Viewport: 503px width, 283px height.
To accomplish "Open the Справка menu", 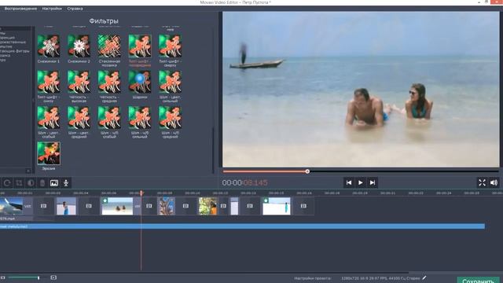I will pyautogui.click(x=75, y=9).
